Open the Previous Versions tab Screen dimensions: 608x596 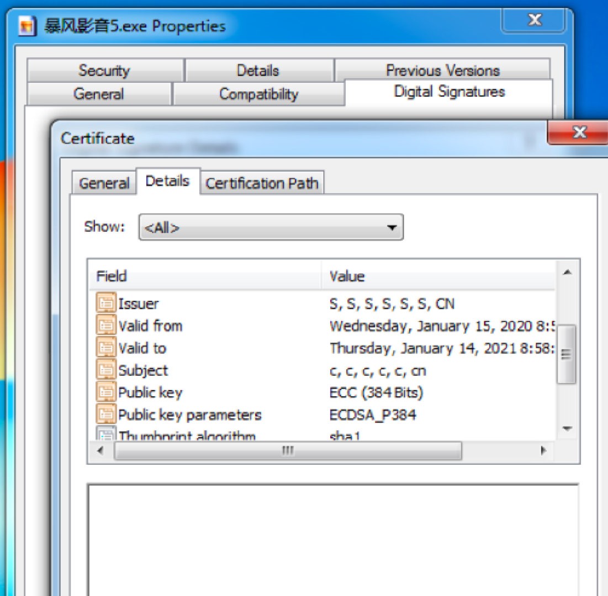pyautogui.click(x=442, y=71)
